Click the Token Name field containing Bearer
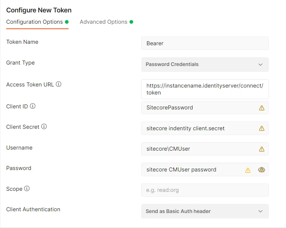Viewport: 286px width, 228px height. tap(205, 43)
